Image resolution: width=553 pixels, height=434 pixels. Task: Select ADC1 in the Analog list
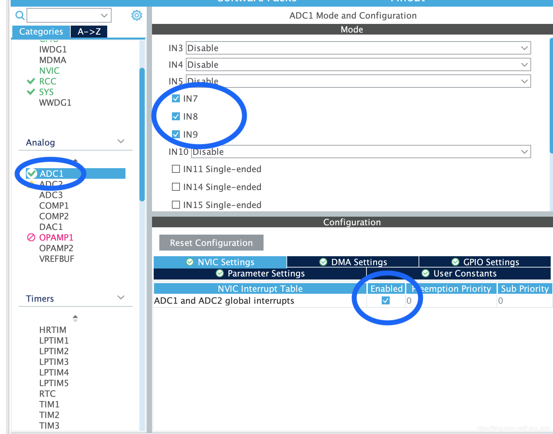pyautogui.click(x=76, y=173)
